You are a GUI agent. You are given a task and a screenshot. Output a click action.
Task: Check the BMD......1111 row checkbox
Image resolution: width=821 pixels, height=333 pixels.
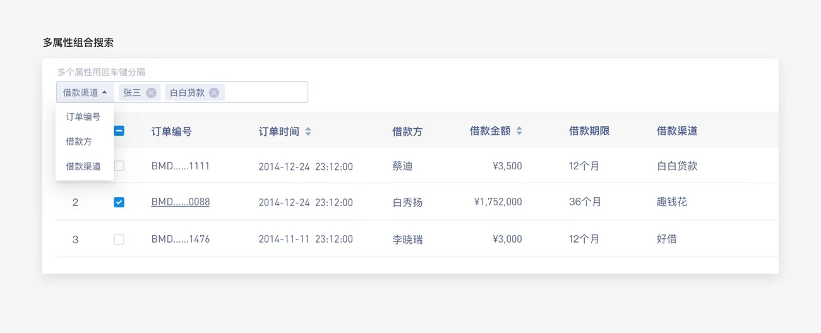pos(119,166)
